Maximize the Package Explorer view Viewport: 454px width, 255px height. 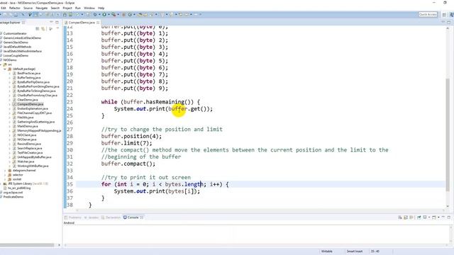pyautogui.click(x=57, y=22)
